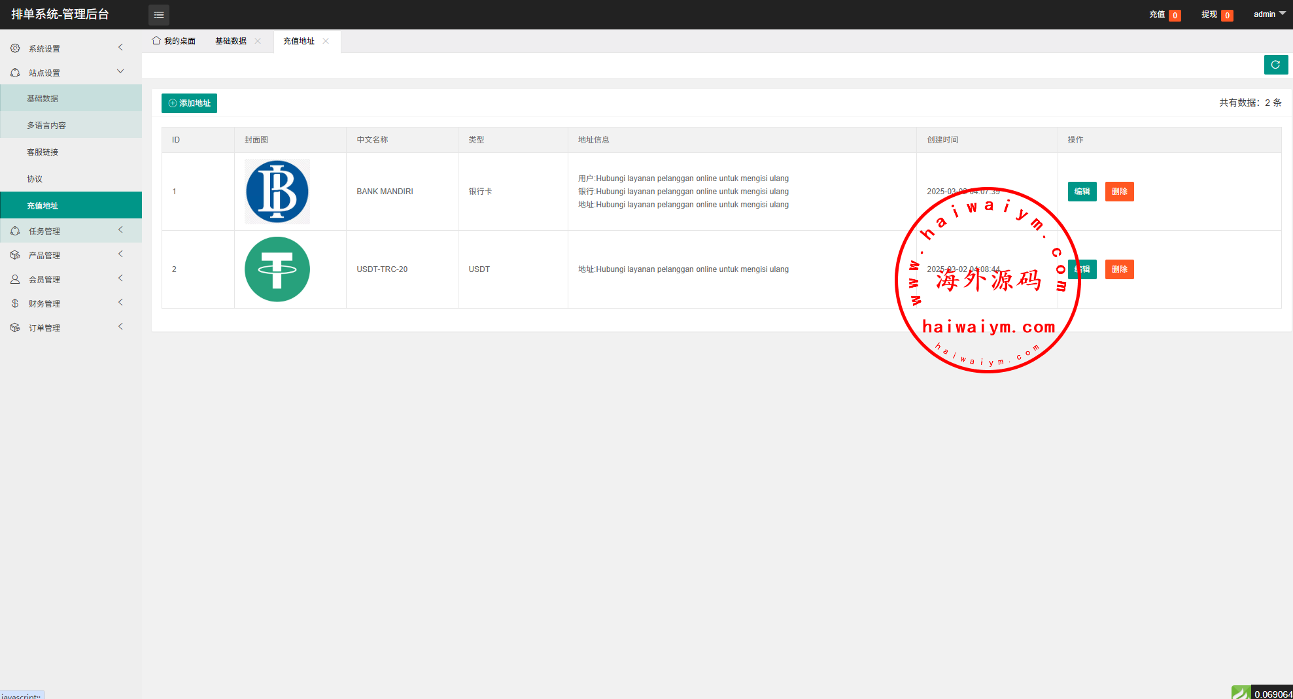
Task: Open the USDT Tether logo image
Action: coord(277,269)
